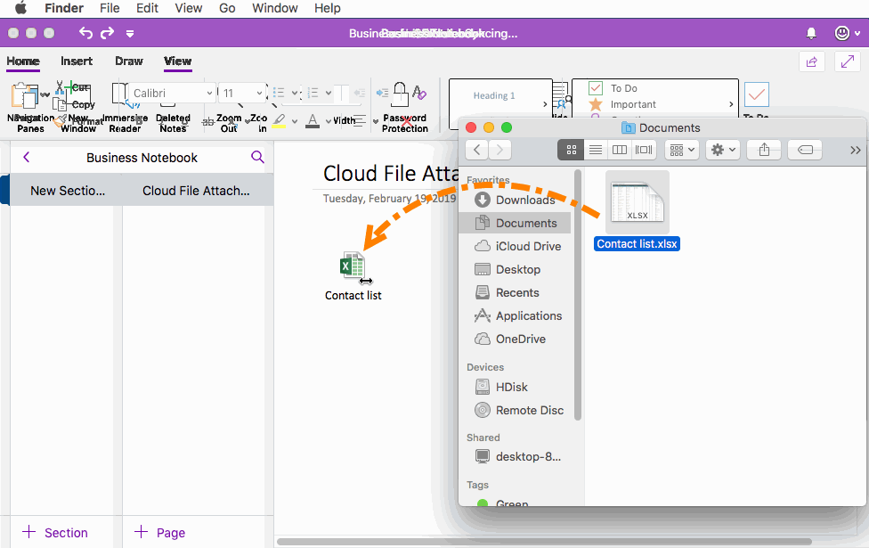This screenshot has height=548, width=869.
Task: Open the quick access toolbar customize dropdown
Action: 130,34
